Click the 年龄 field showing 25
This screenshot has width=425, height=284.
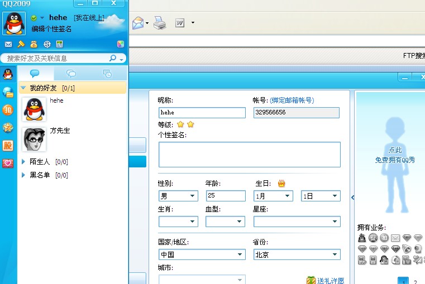click(226, 196)
